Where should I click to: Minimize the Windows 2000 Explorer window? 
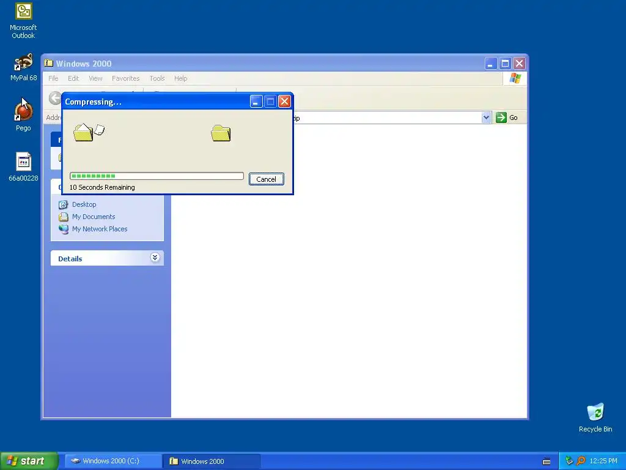(x=491, y=64)
